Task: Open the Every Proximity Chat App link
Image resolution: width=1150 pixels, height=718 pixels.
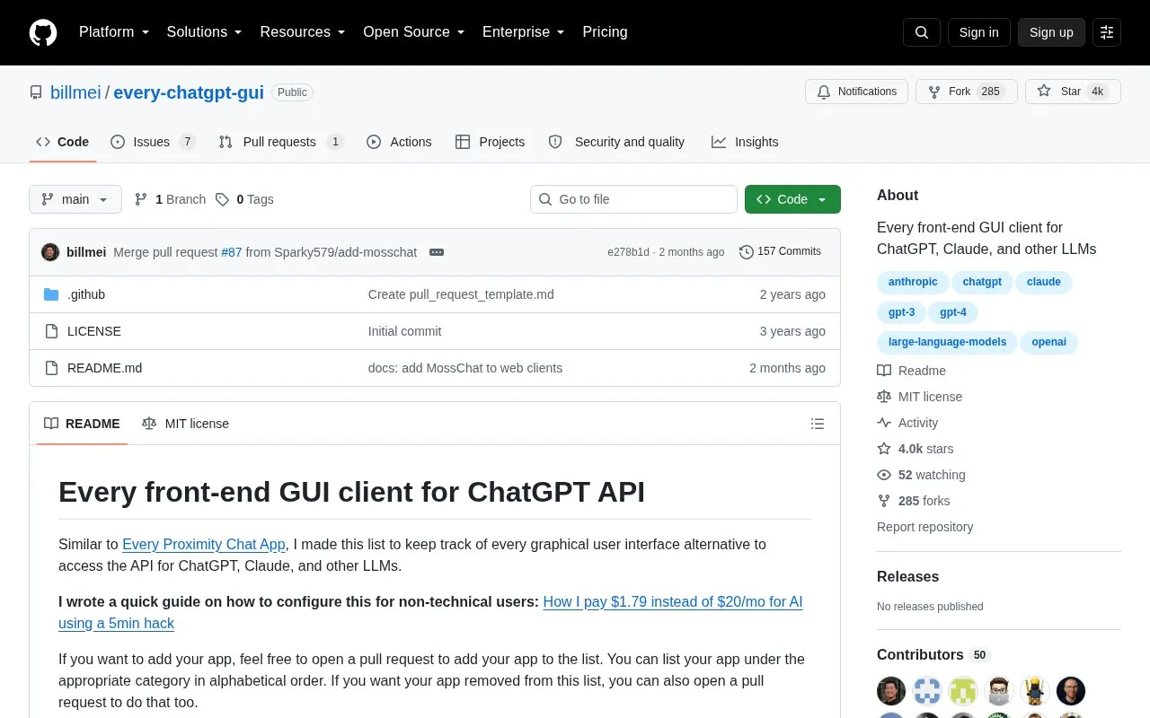Action: (204, 544)
